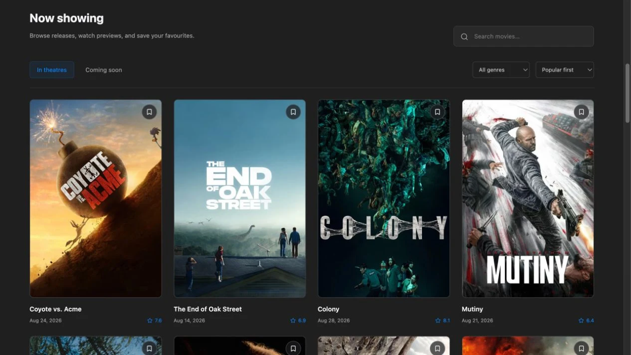Click the Mutiny title link
The height and width of the screenshot is (355, 631).
472,309
